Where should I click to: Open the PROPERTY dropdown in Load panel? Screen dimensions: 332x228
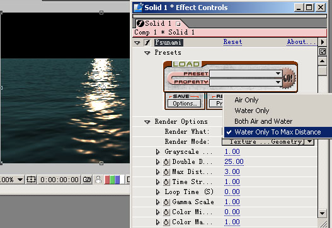tap(246, 82)
